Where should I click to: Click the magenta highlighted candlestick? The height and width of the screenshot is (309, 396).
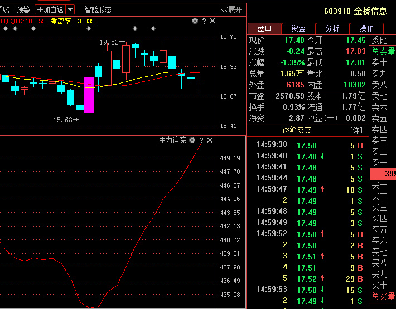click(89, 95)
